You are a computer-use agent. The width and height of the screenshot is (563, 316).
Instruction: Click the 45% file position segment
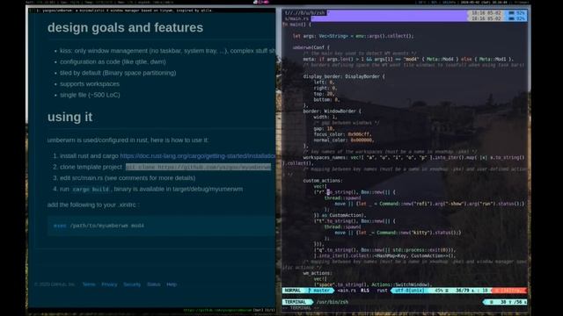[x=442, y=291]
